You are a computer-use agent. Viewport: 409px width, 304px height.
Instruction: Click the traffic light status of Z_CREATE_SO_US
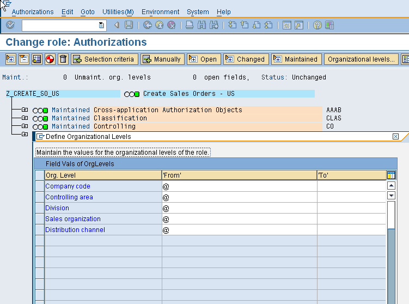tap(132, 94)
